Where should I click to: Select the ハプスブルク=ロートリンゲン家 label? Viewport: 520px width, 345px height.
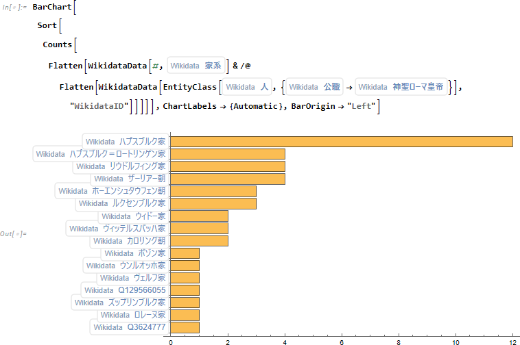(100, 154)
